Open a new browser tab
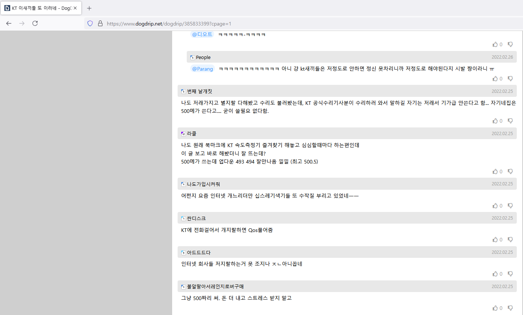523x315 pixels. pos(89,8)
